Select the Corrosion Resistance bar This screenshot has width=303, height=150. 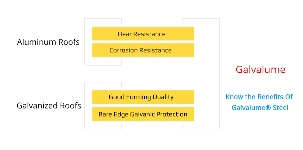tap(143, 50)
